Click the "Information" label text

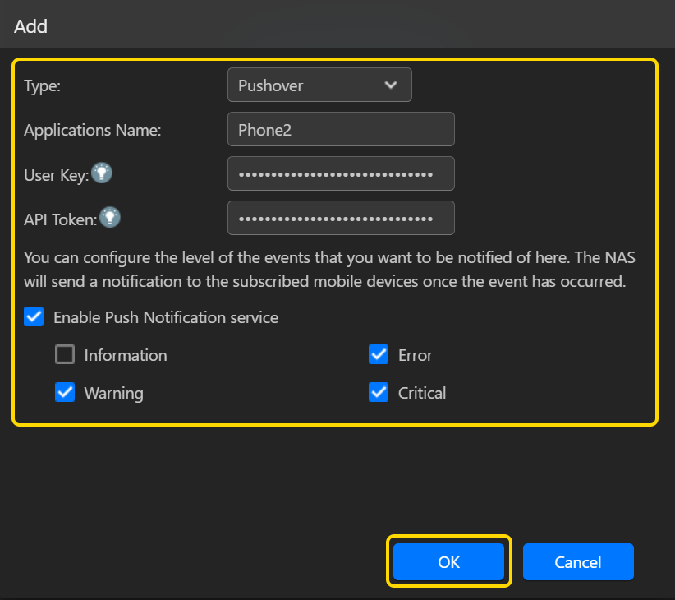[x=126, y=355]
